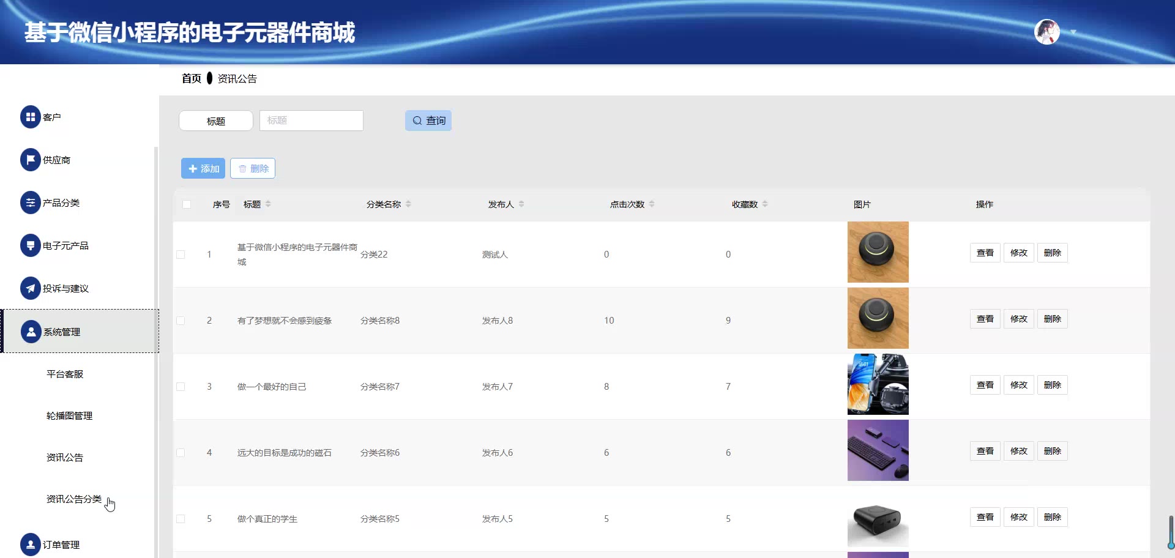Click the 供应商 flag icon
The height and width of the screenshot is (558, 1175).
pos(30,160)
